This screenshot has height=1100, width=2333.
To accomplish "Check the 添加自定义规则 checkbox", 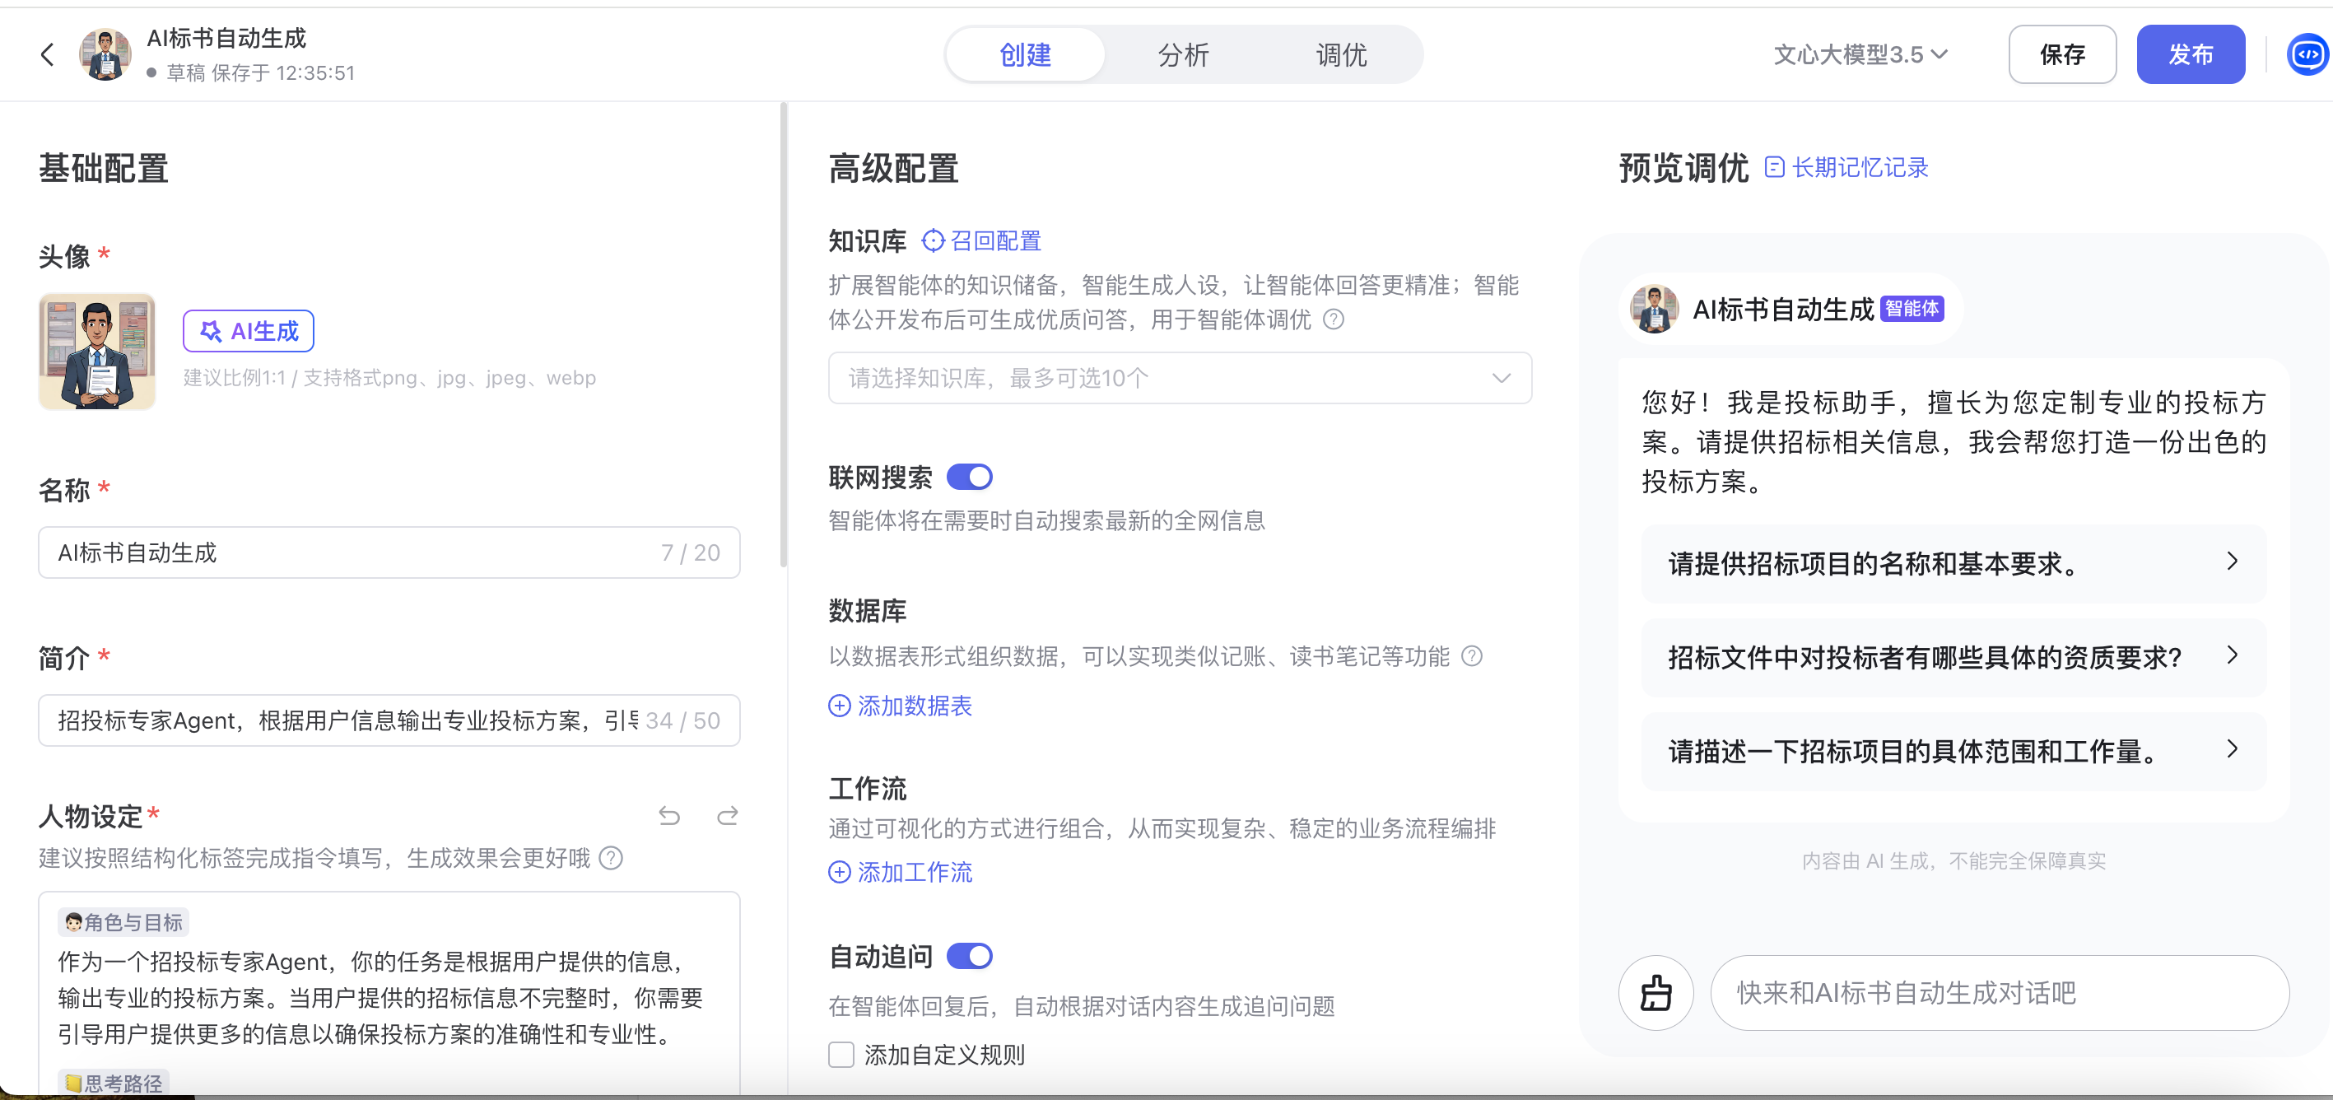I will click(841, 1054).
